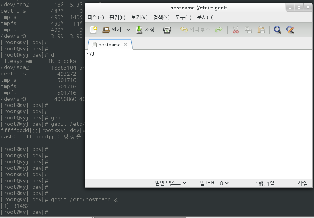Click the '[1] 31482' job line in the terminal
The width and height of the screenshot is (314, 218).
pos(15,206)
